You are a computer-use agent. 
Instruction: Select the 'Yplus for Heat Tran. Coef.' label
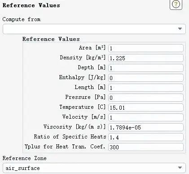65,147
